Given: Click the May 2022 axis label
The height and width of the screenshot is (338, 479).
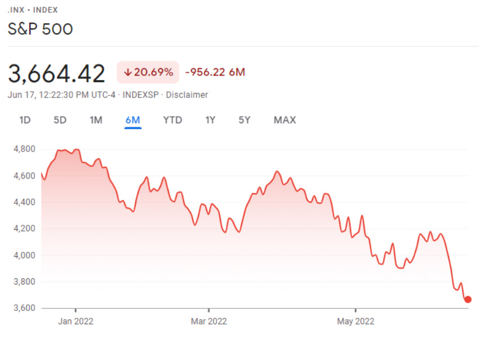Looking at the screenshot, I should tap(356, 322).
